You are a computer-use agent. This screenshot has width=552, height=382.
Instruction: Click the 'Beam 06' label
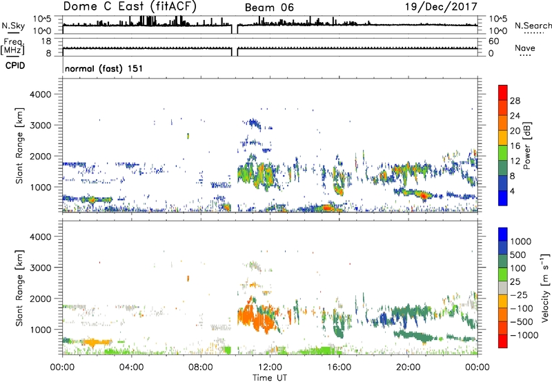point(269,8)
